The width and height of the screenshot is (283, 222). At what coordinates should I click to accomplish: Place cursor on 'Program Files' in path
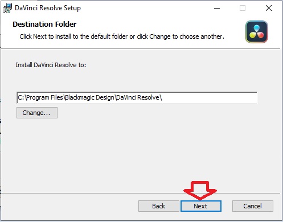coord(45,97)
